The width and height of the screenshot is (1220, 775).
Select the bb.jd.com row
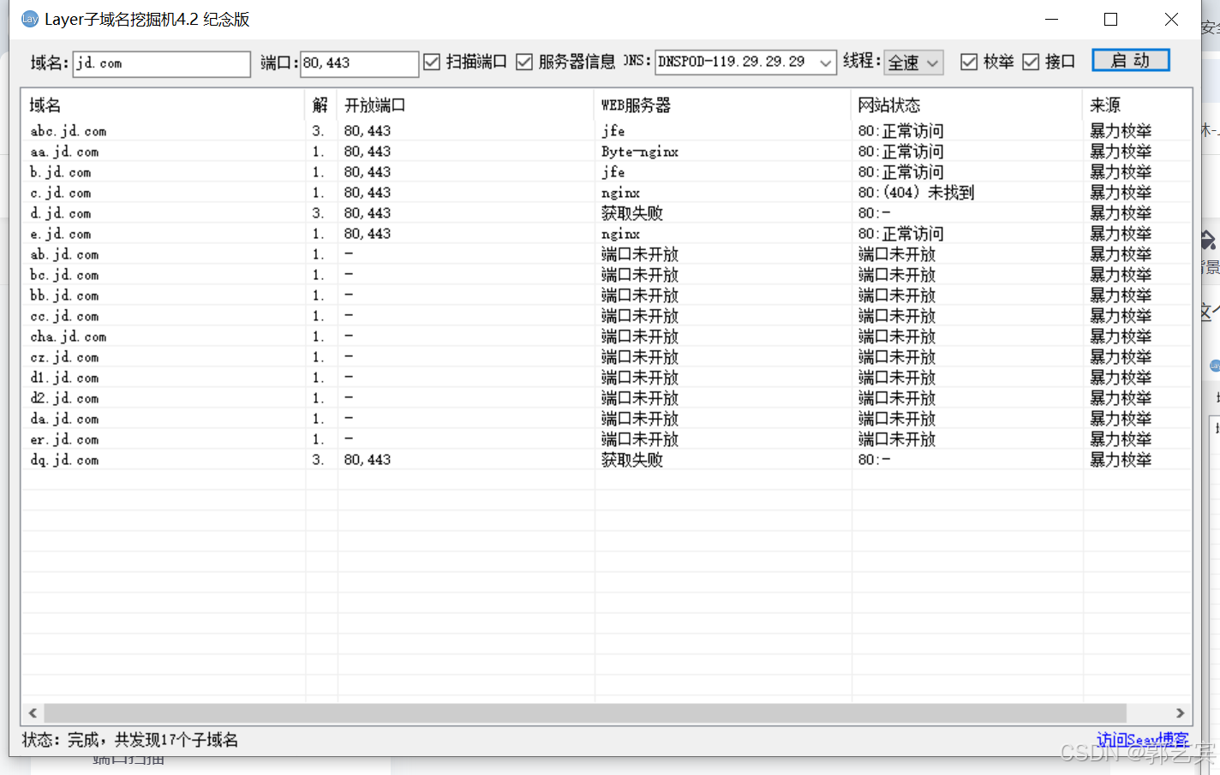point(607,295)
